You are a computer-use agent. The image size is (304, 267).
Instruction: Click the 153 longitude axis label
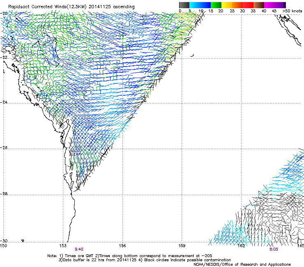click(63, 246)
